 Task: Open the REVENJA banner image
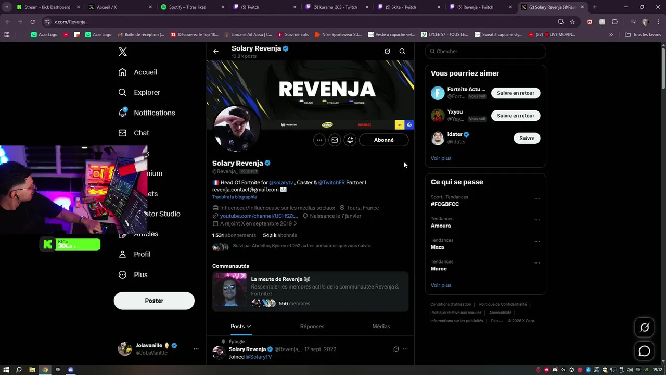coord(311,95)
